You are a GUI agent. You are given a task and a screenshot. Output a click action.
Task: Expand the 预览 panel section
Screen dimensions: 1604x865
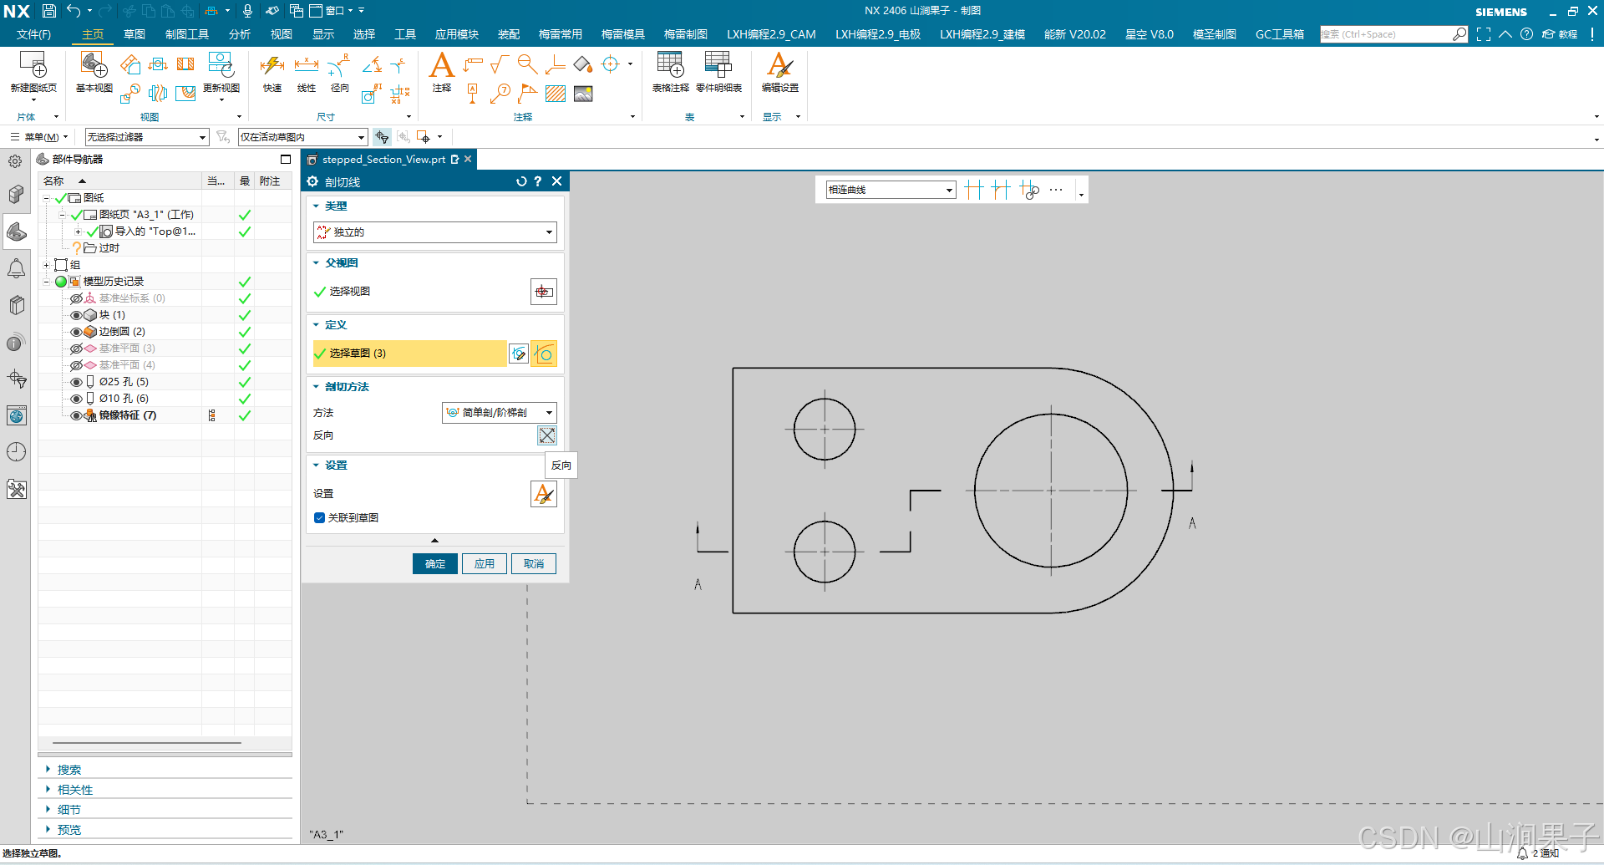tap(48, 830)
